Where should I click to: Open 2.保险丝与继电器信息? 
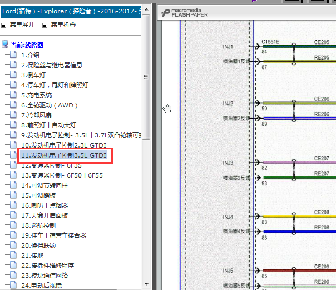[x=52, y=65]
